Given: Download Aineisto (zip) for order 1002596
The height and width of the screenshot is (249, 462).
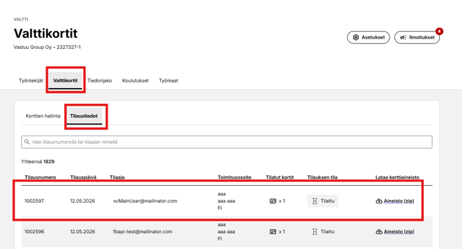Looking at the screenshot, I should pos(399,232).
